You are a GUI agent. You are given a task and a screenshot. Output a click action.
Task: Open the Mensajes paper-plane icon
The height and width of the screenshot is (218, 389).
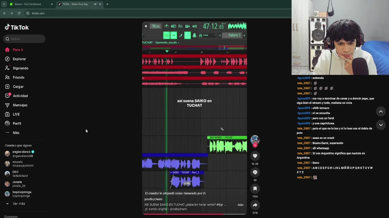[7, 105]
